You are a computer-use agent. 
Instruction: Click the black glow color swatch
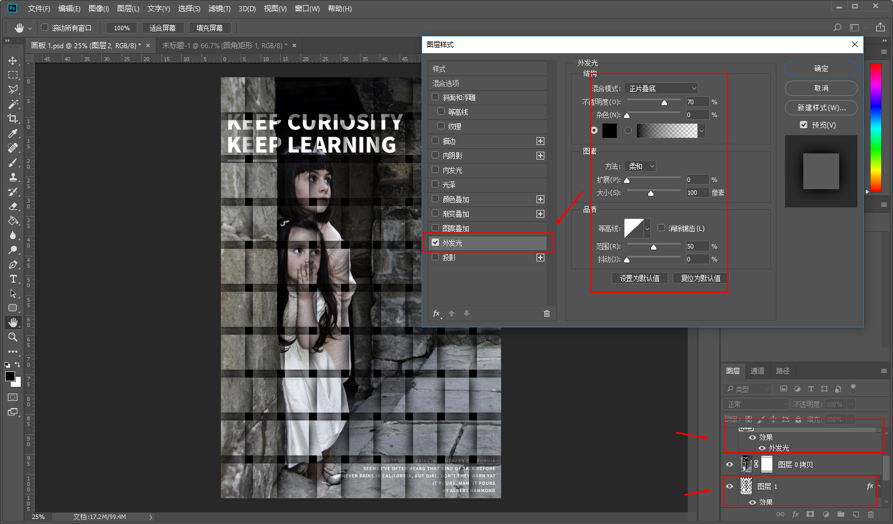[609, 130]
